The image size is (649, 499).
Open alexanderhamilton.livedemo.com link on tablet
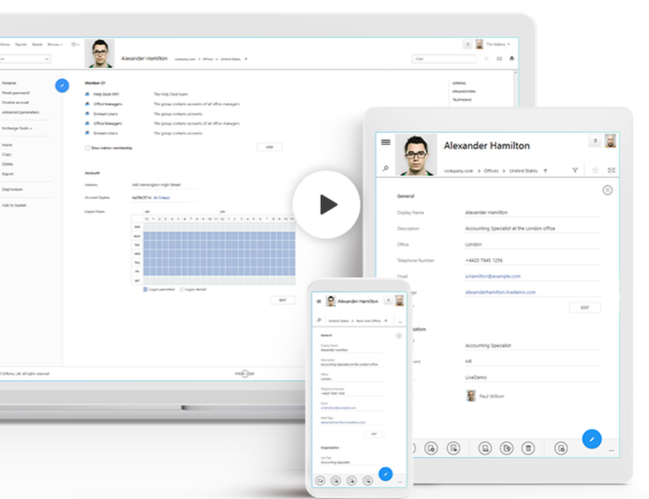[500, 292]
